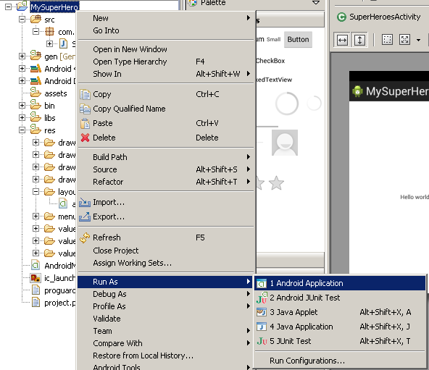The width and height of the screenshot is (429, 370).
Task: Click the MySuperHero project folder icon
Action: (x=22, y=7)
